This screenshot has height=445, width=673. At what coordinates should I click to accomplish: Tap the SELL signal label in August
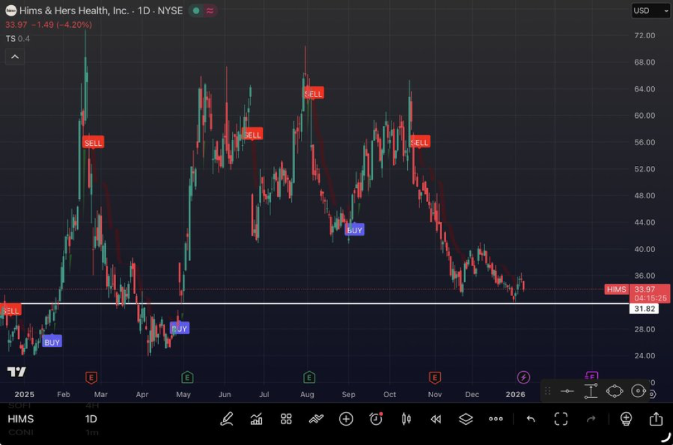coord(314,93)
